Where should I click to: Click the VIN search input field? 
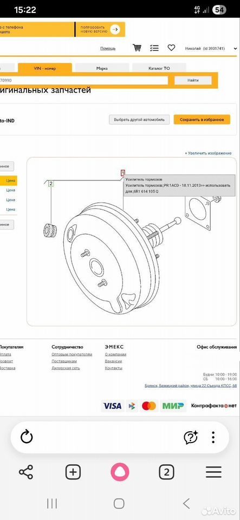pyautogui.click(x=84, y=80)
